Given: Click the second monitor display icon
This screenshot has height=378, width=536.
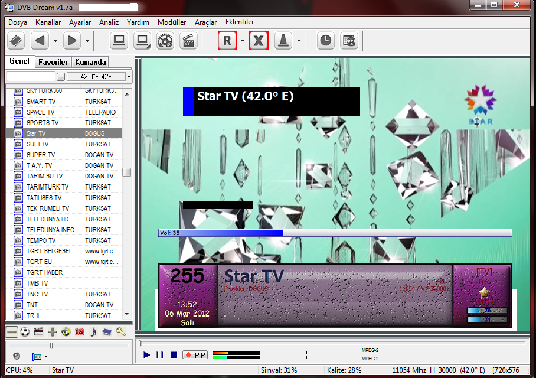Looking at the screenshot, I should [x=142, y=41].
